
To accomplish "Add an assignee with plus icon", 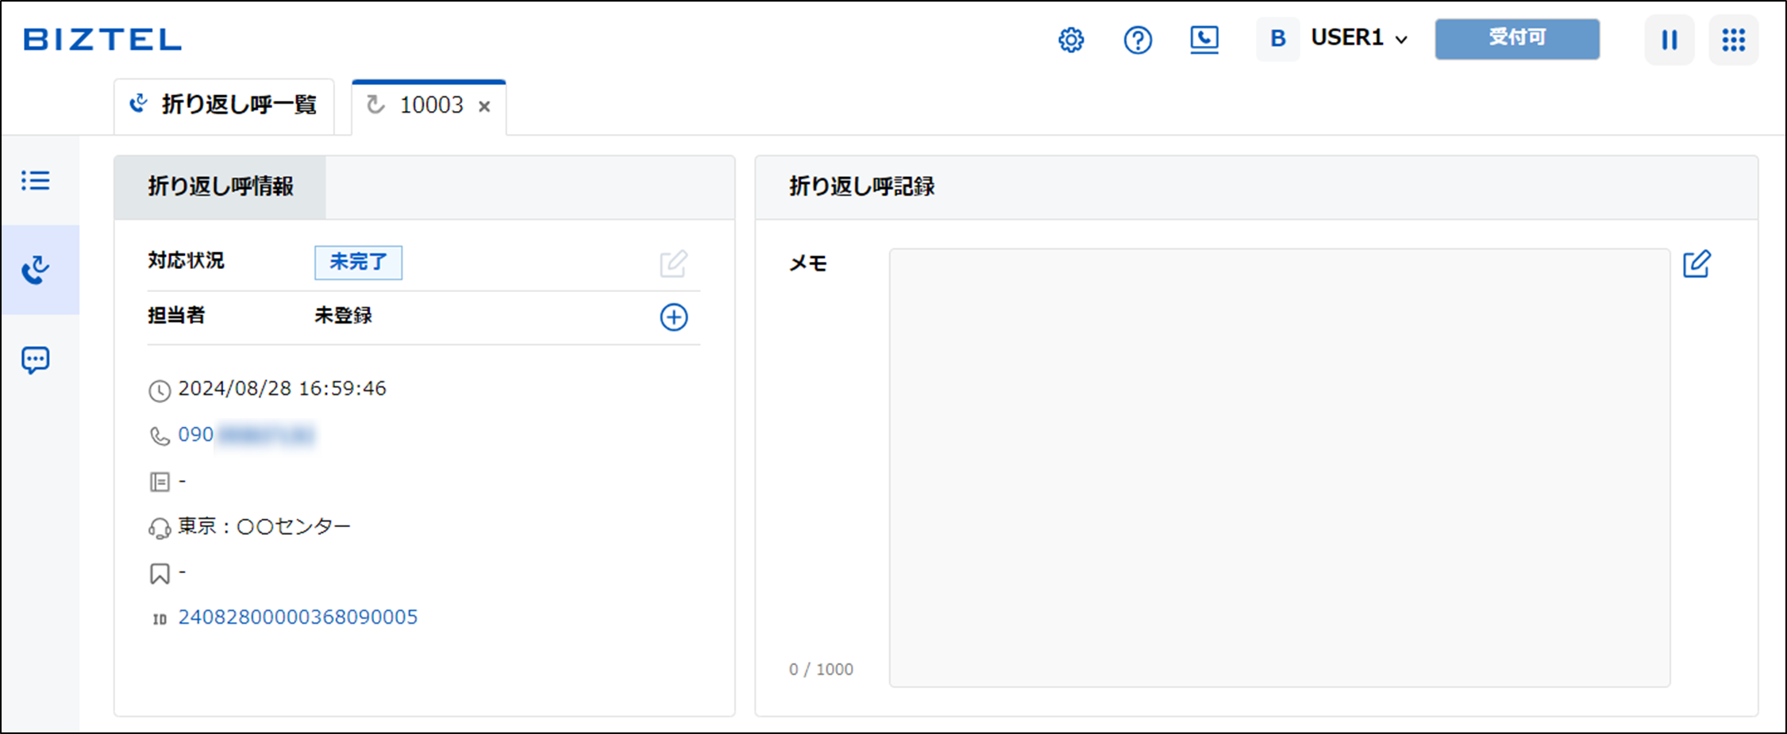I will [x=674, y=317].
